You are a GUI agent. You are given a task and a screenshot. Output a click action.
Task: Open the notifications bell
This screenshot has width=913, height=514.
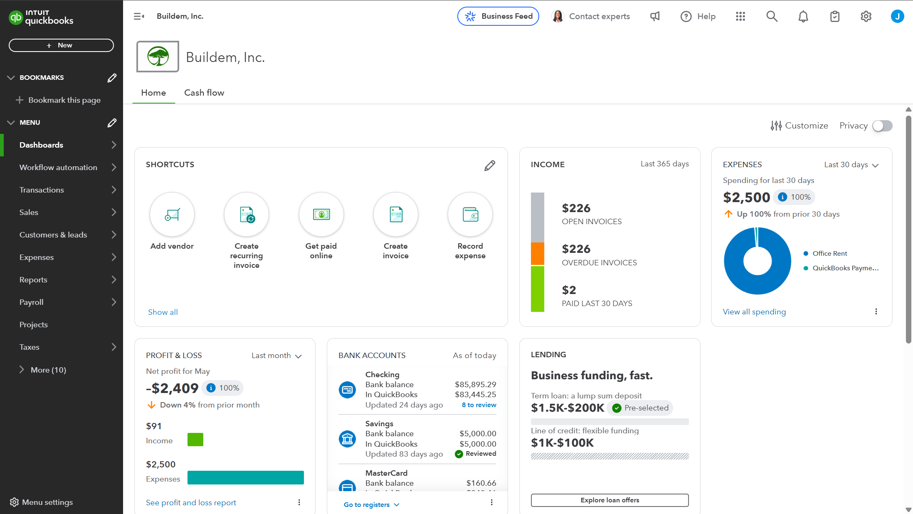pos(803,16)
